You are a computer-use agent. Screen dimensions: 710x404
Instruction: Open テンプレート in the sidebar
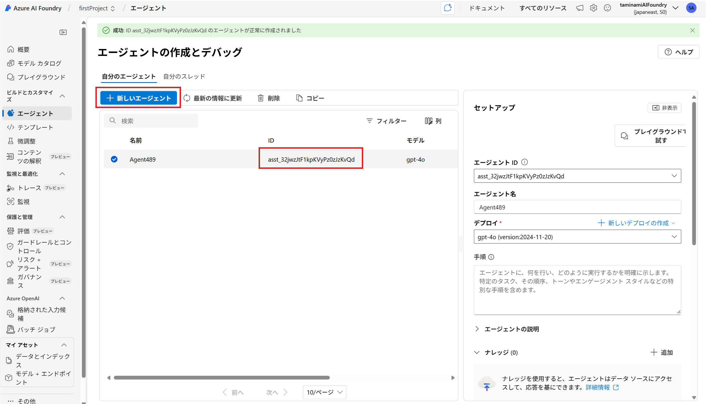35,127
